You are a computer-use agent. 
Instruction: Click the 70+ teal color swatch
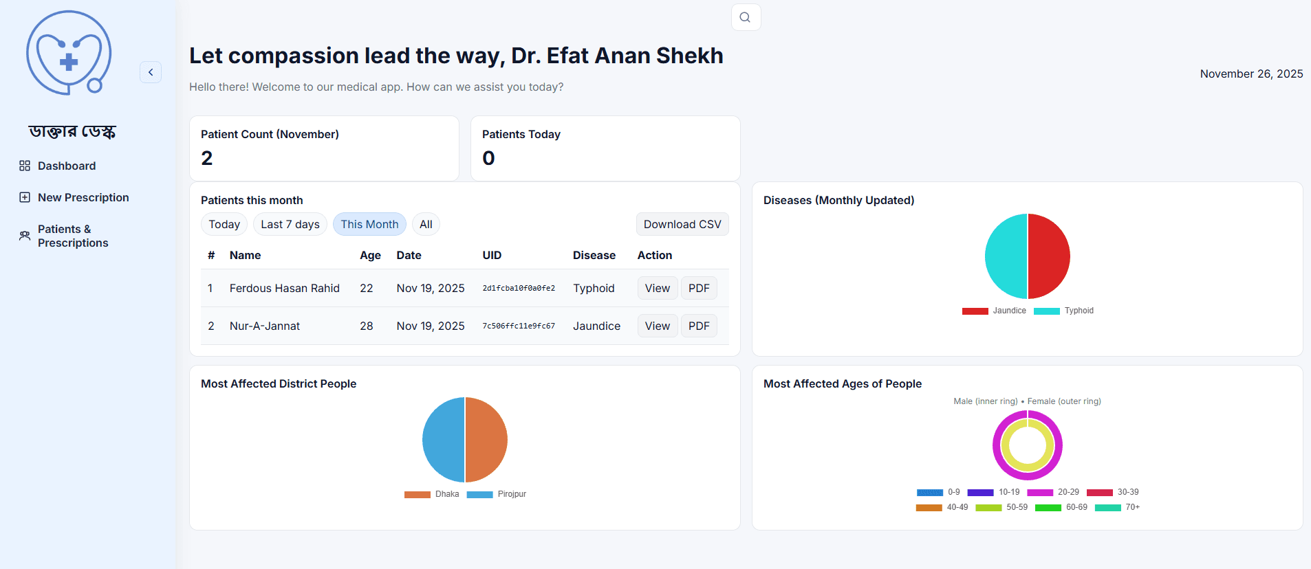coord(1109,507)
